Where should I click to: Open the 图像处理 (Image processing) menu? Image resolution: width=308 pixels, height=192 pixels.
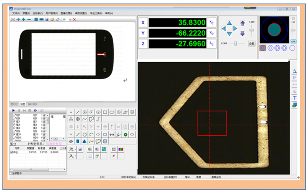click(66, 13)
